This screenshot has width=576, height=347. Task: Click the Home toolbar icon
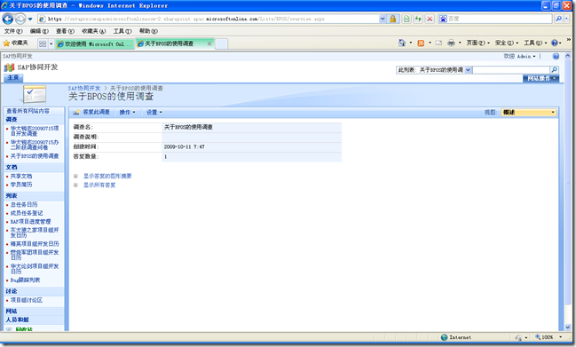402,43
